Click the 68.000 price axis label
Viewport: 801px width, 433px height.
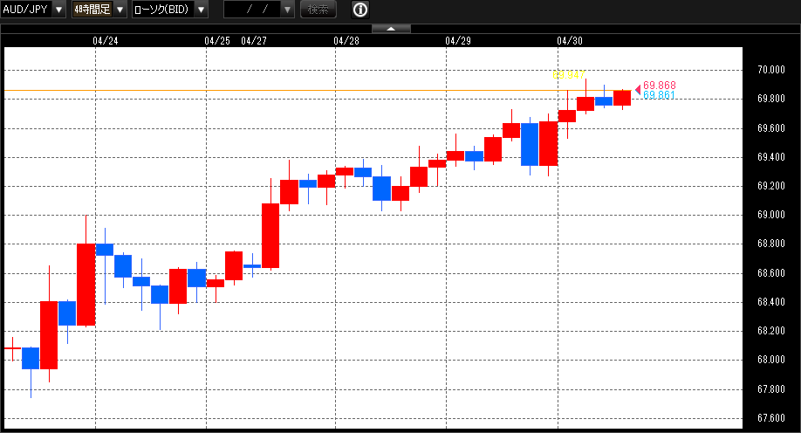(x=771, y=360)
